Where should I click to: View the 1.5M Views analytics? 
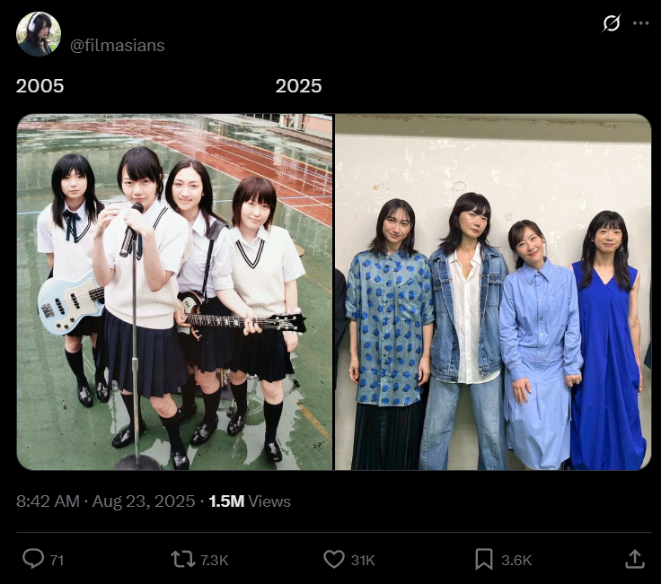(x=250, y=501)
